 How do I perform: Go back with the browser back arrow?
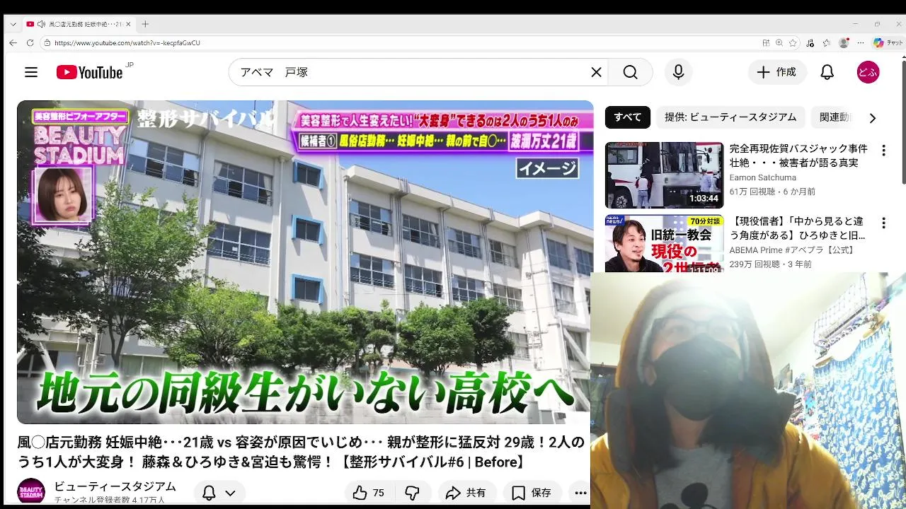click(x=13, y=42)
